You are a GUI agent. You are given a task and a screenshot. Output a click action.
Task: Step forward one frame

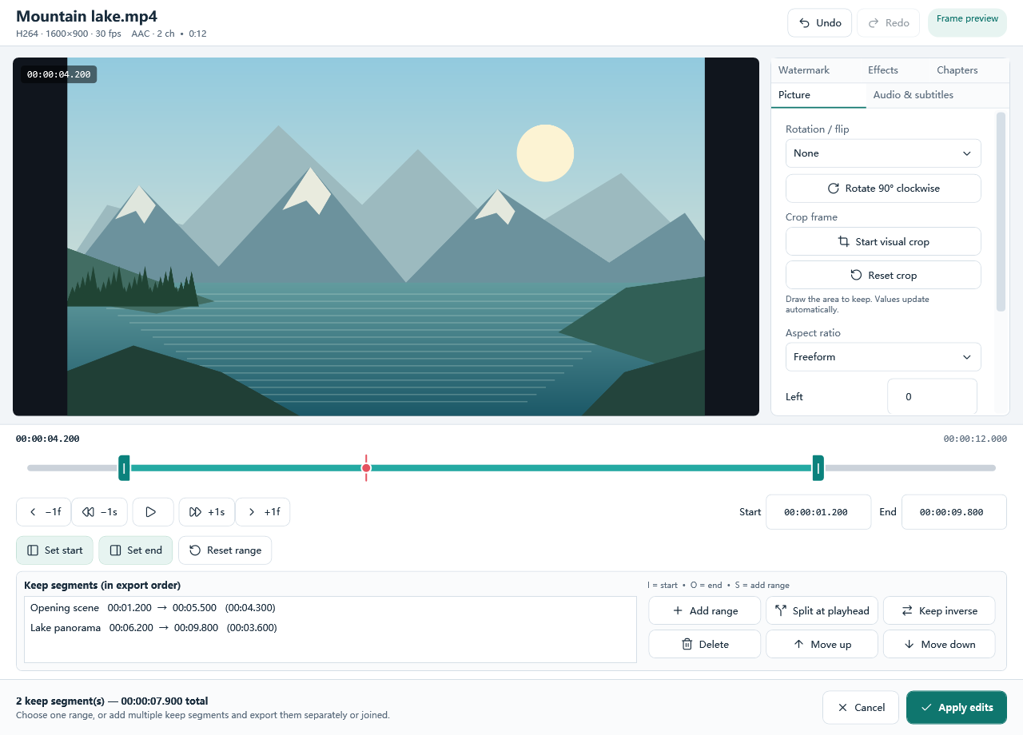tap(262, 512)
